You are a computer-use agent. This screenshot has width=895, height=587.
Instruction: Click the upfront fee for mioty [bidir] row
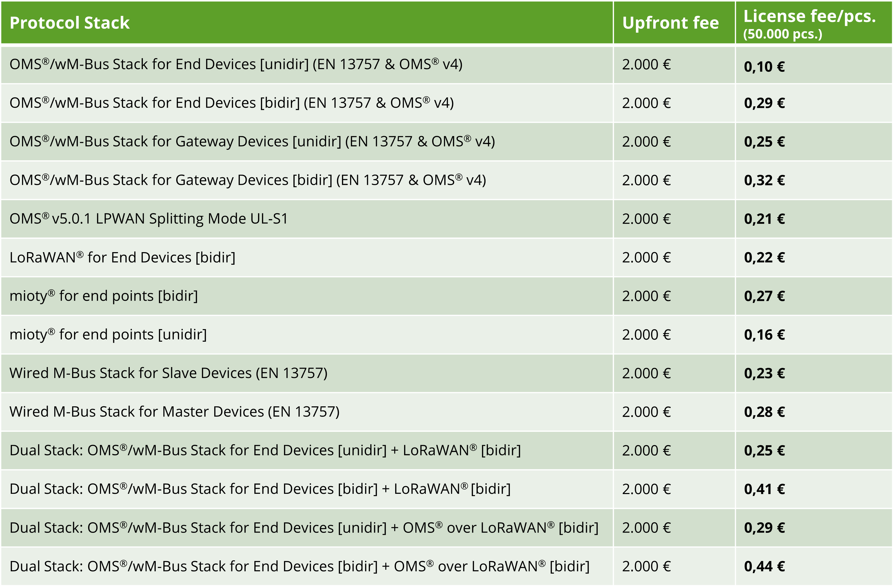pyautogui.click(x=646, y=296)
